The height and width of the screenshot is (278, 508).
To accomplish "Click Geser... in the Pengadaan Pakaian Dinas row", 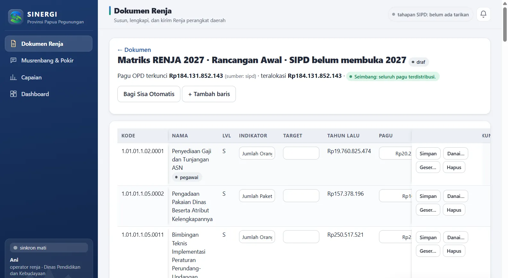I will click(x=428, y=210).
